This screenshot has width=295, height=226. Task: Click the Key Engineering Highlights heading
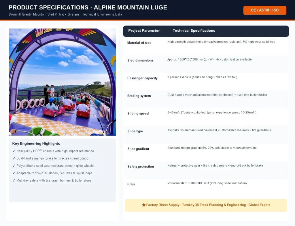36,143
